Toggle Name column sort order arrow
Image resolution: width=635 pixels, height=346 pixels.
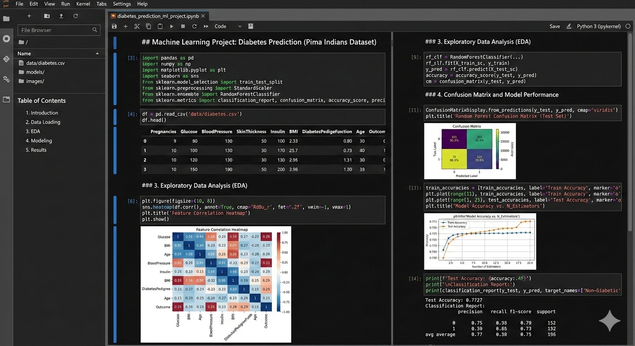97,54
